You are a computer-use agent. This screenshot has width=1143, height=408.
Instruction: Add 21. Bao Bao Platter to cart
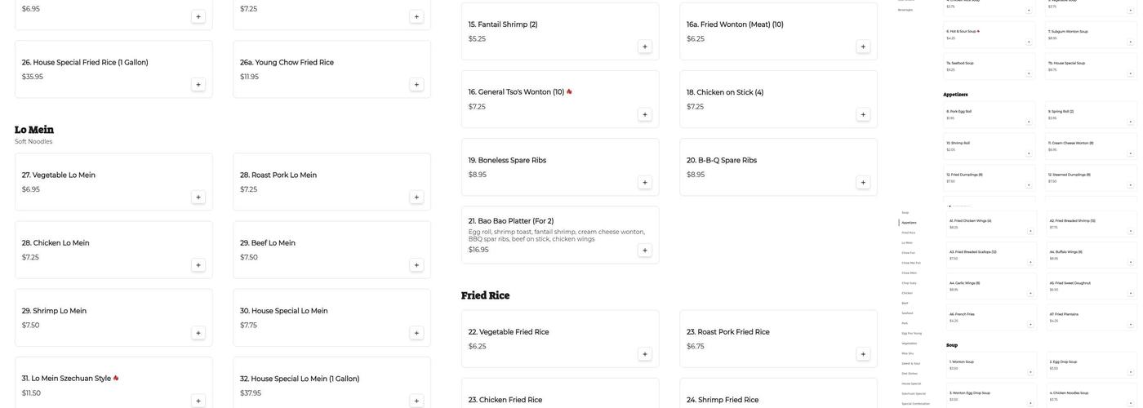click(645, 251)
